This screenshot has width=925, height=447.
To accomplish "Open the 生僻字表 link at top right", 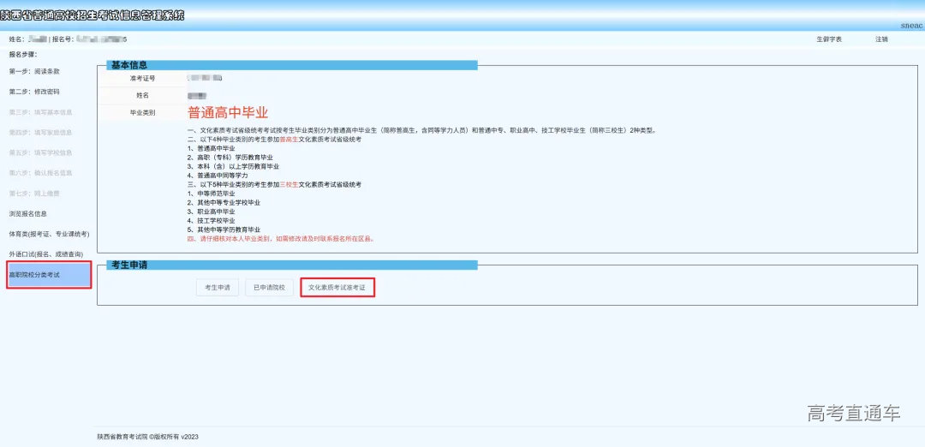I will pyautogui.click(x=829, y=39).
